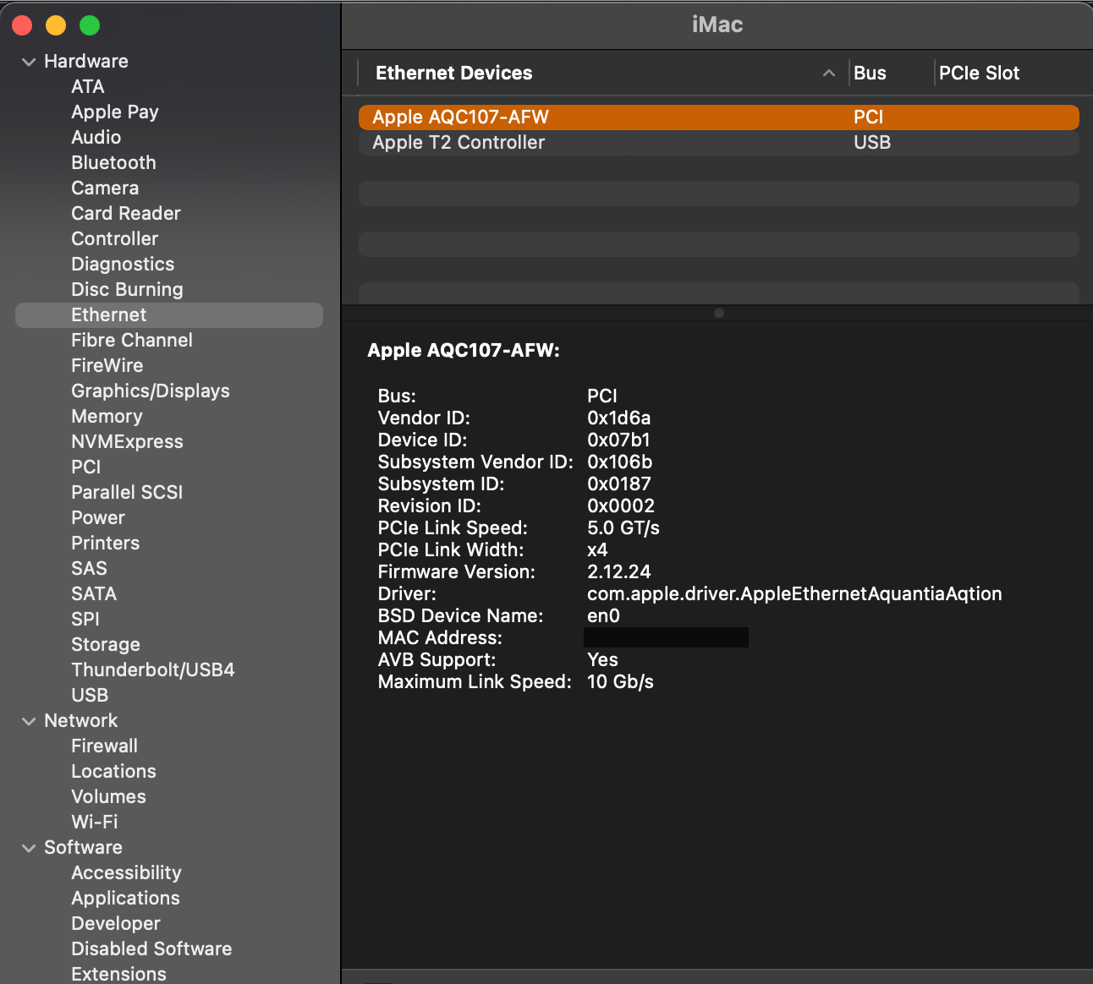Select the Apple T2 Controller row
Screen dimensions: 1093x984
tap(719, 142)
